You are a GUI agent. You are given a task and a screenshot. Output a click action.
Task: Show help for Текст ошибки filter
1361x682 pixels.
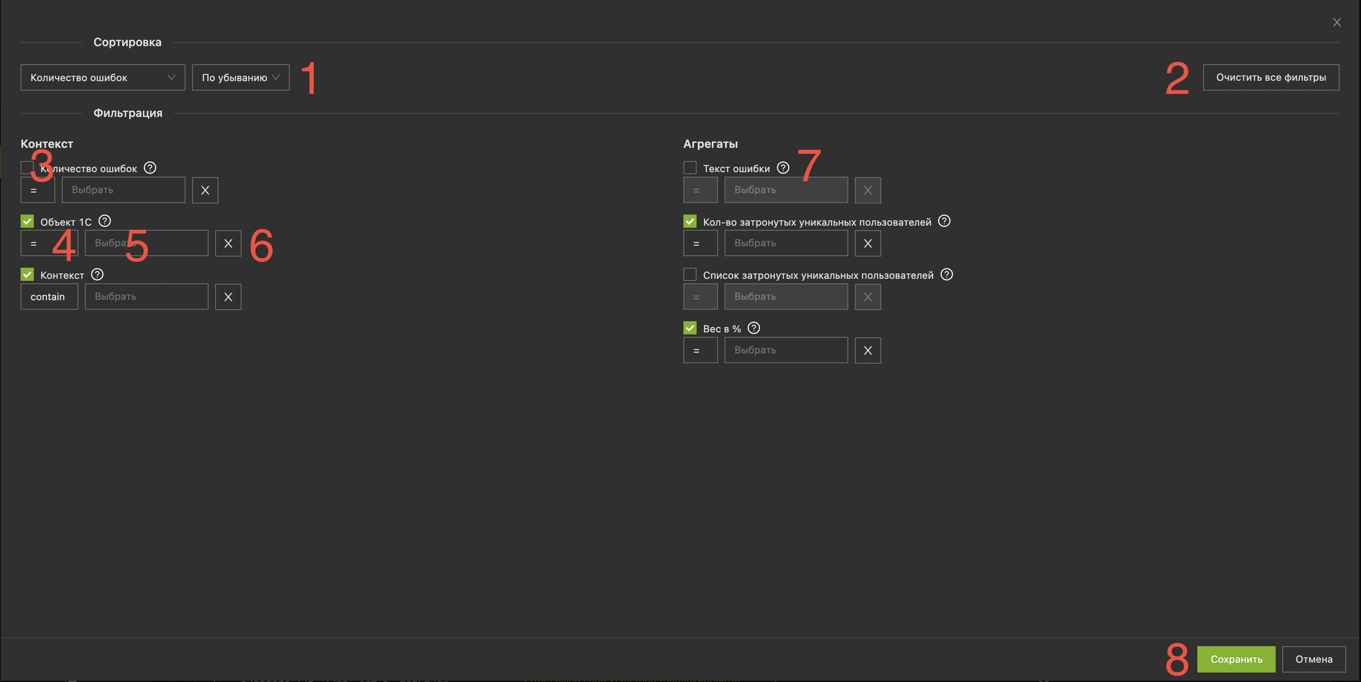[783, 168]
